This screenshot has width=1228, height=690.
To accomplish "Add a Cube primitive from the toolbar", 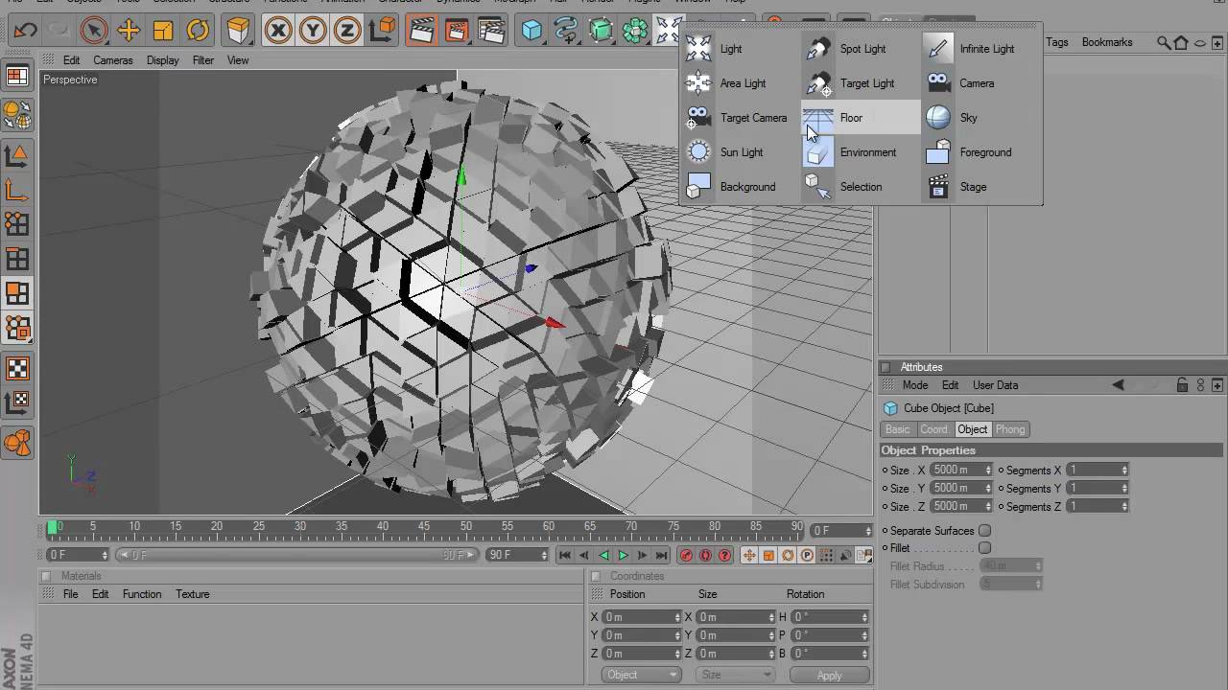I will [531, 31].
